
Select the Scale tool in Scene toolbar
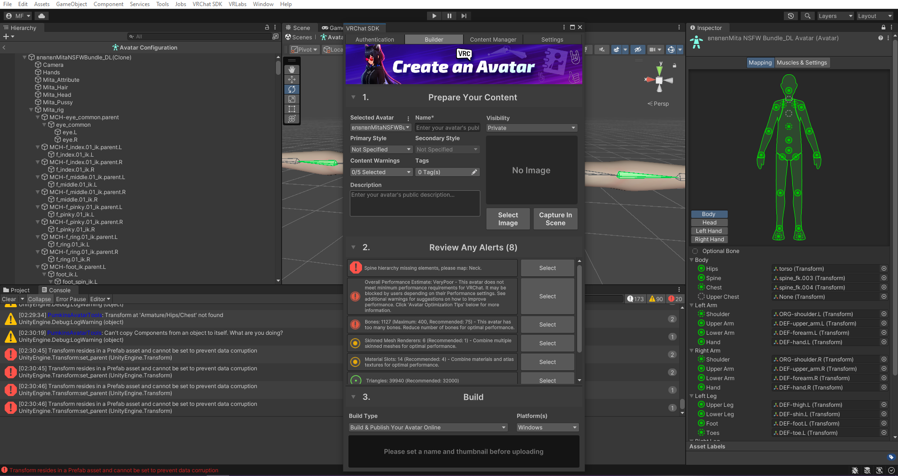coord(292,99)
